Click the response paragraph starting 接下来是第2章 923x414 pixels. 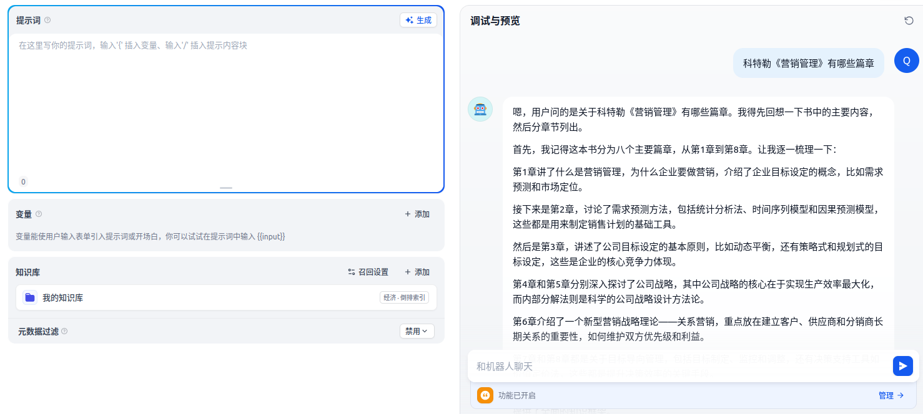click(x=698, y=216)
